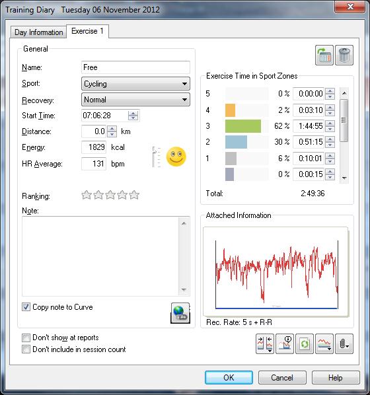This screenshot has height=395, width=370.
Task: Click the move exercise to calendar icon
Action: click(x=324, y=55)
